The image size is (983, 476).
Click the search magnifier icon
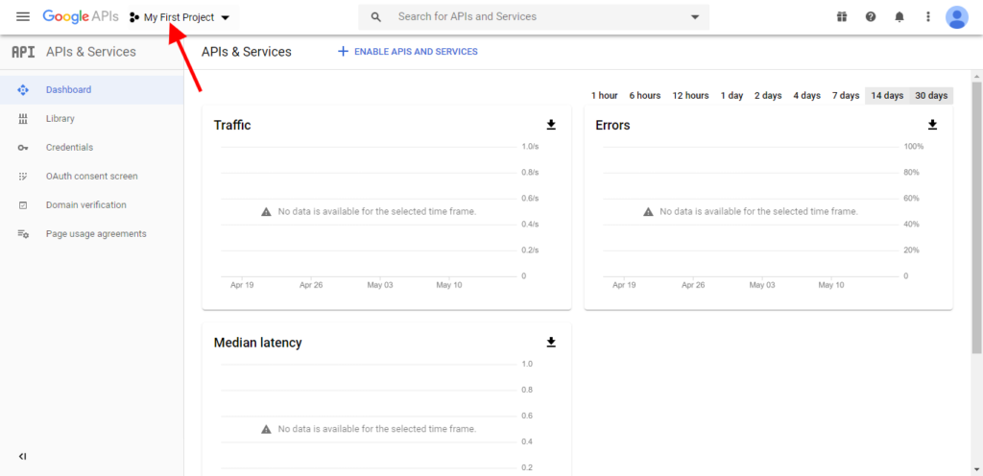pyautogui.click(x=376, y=17)
